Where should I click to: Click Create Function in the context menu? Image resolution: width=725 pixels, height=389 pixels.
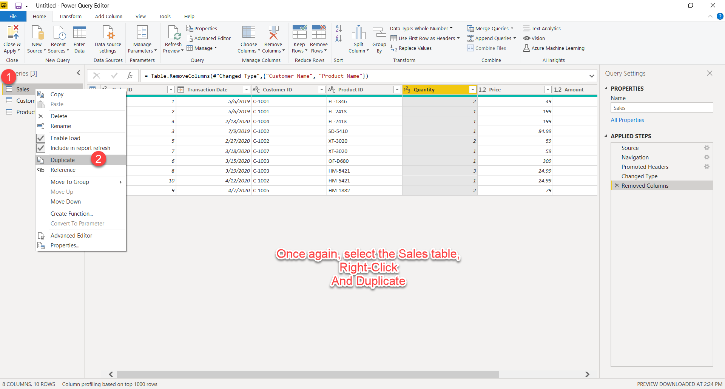(81, 214)
